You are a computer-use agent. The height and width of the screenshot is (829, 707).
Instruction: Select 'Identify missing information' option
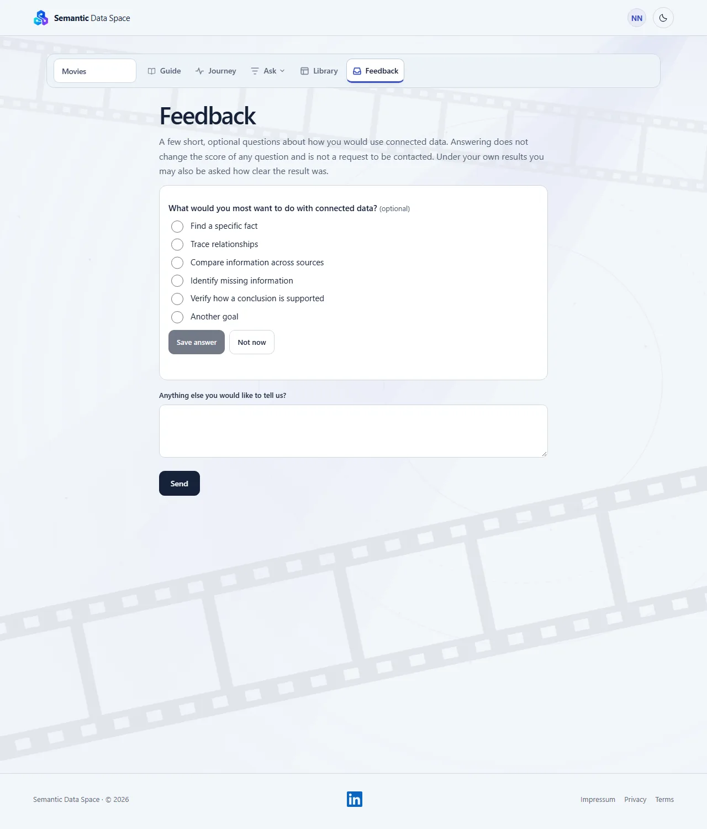(x=177, y=281)
